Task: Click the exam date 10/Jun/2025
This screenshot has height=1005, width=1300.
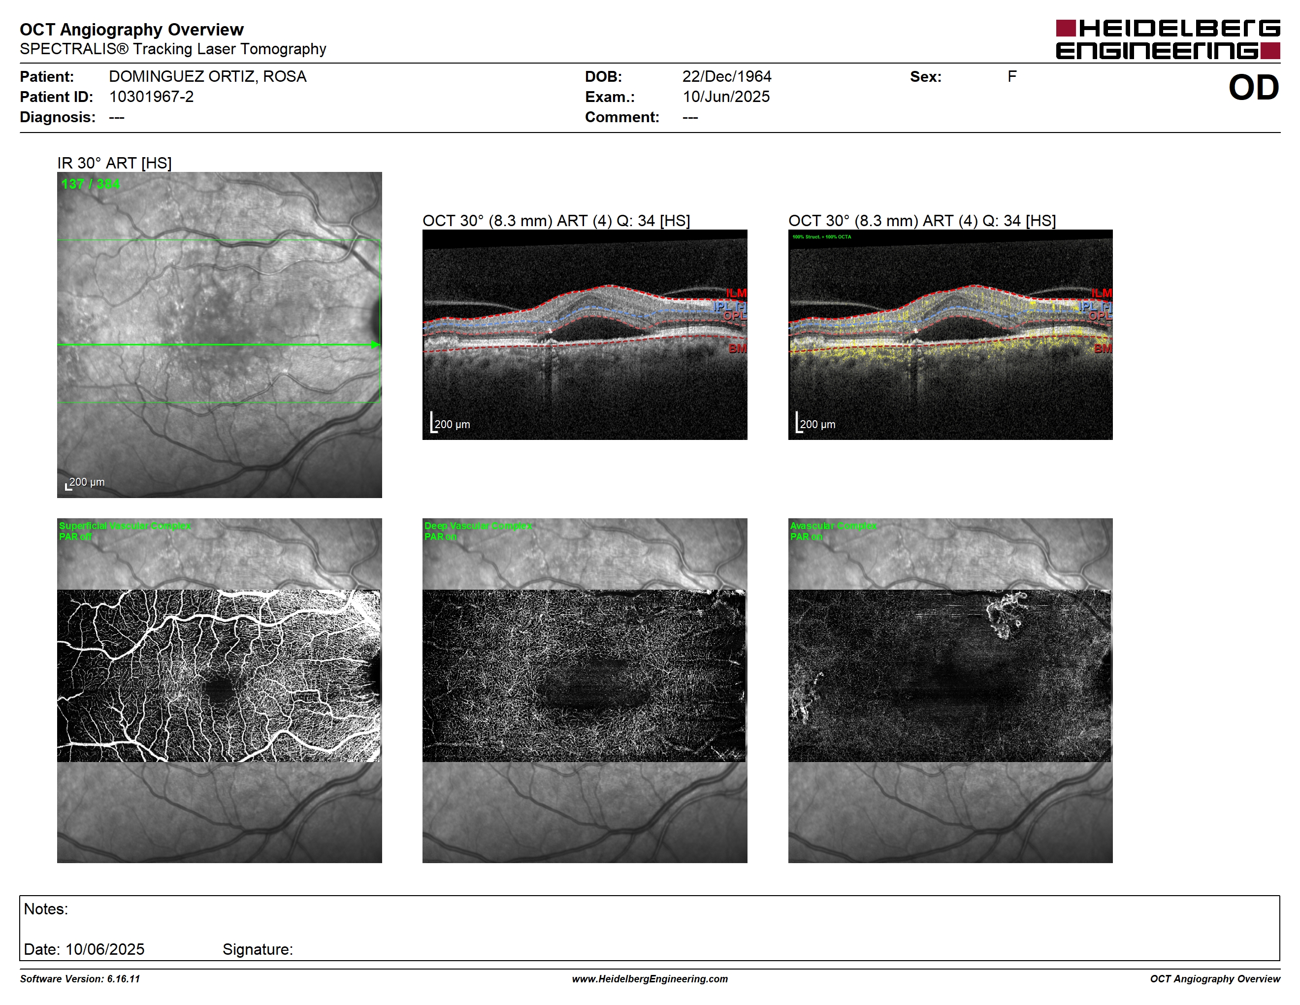Action: pyautogui.click(x=726, y=97)
